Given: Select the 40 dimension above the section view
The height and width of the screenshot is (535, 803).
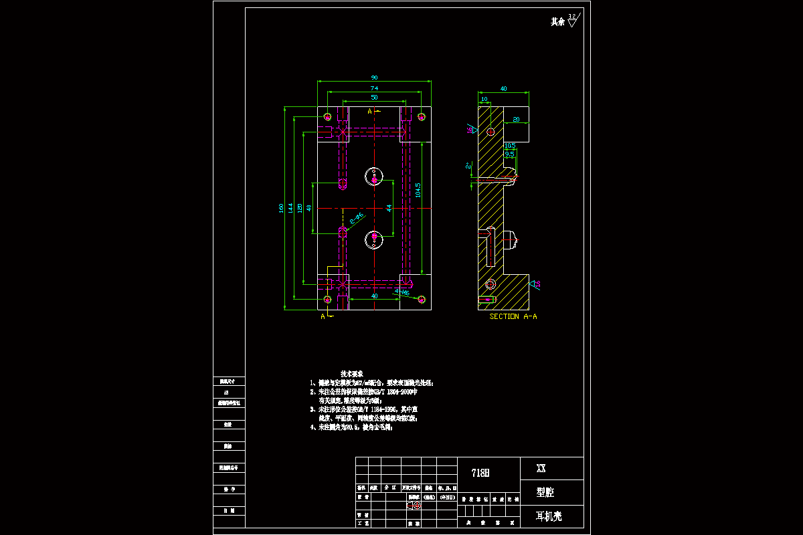Looking at the screenshot, I should [x=504, y=88].
